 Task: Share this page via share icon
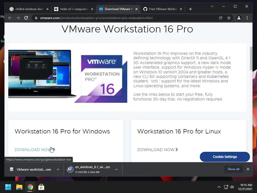tap(221, 18)
